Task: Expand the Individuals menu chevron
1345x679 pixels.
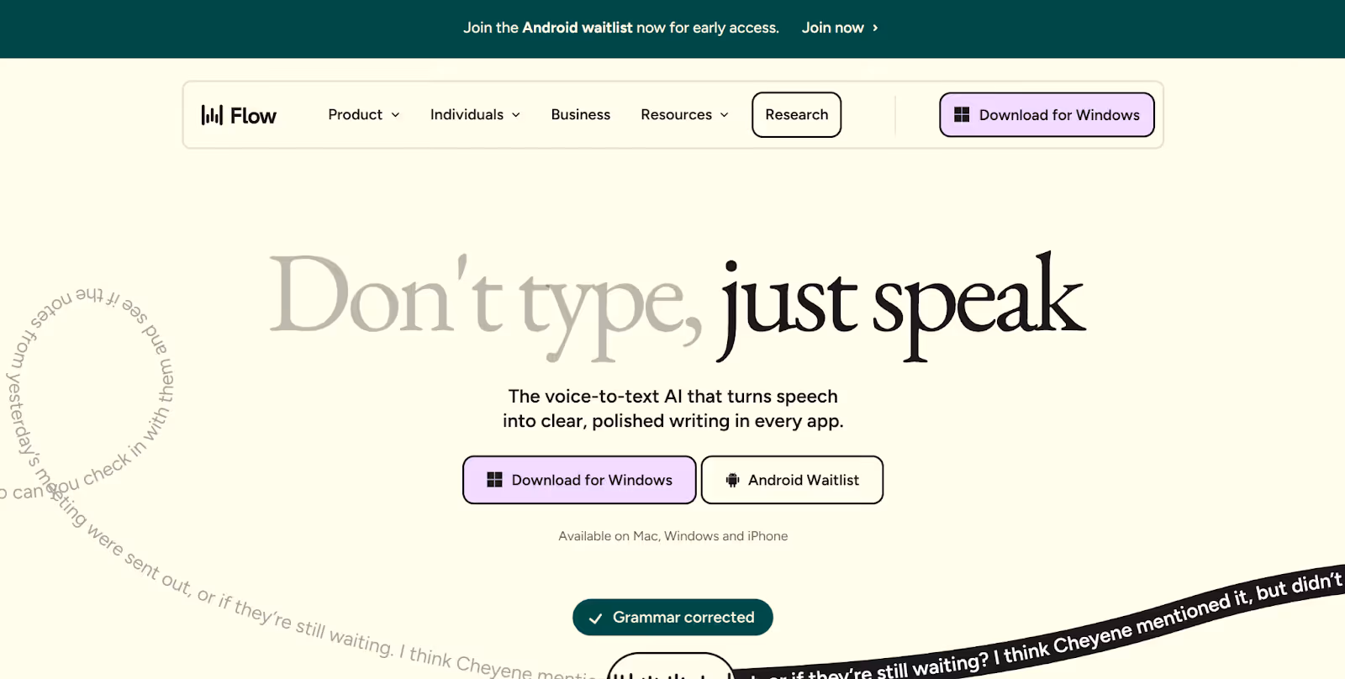Action: pyautogui.click(x=516, y=115)
